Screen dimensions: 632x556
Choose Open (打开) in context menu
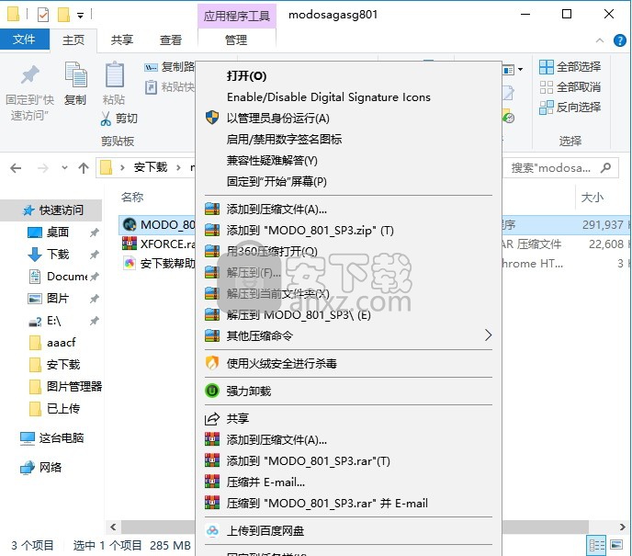pos(349,75)
